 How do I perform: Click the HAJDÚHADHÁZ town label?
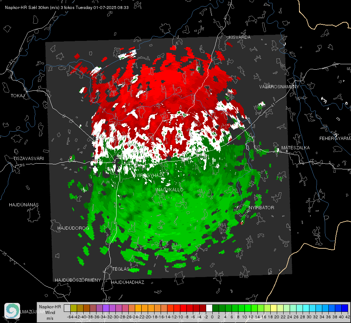click(128, 282)
